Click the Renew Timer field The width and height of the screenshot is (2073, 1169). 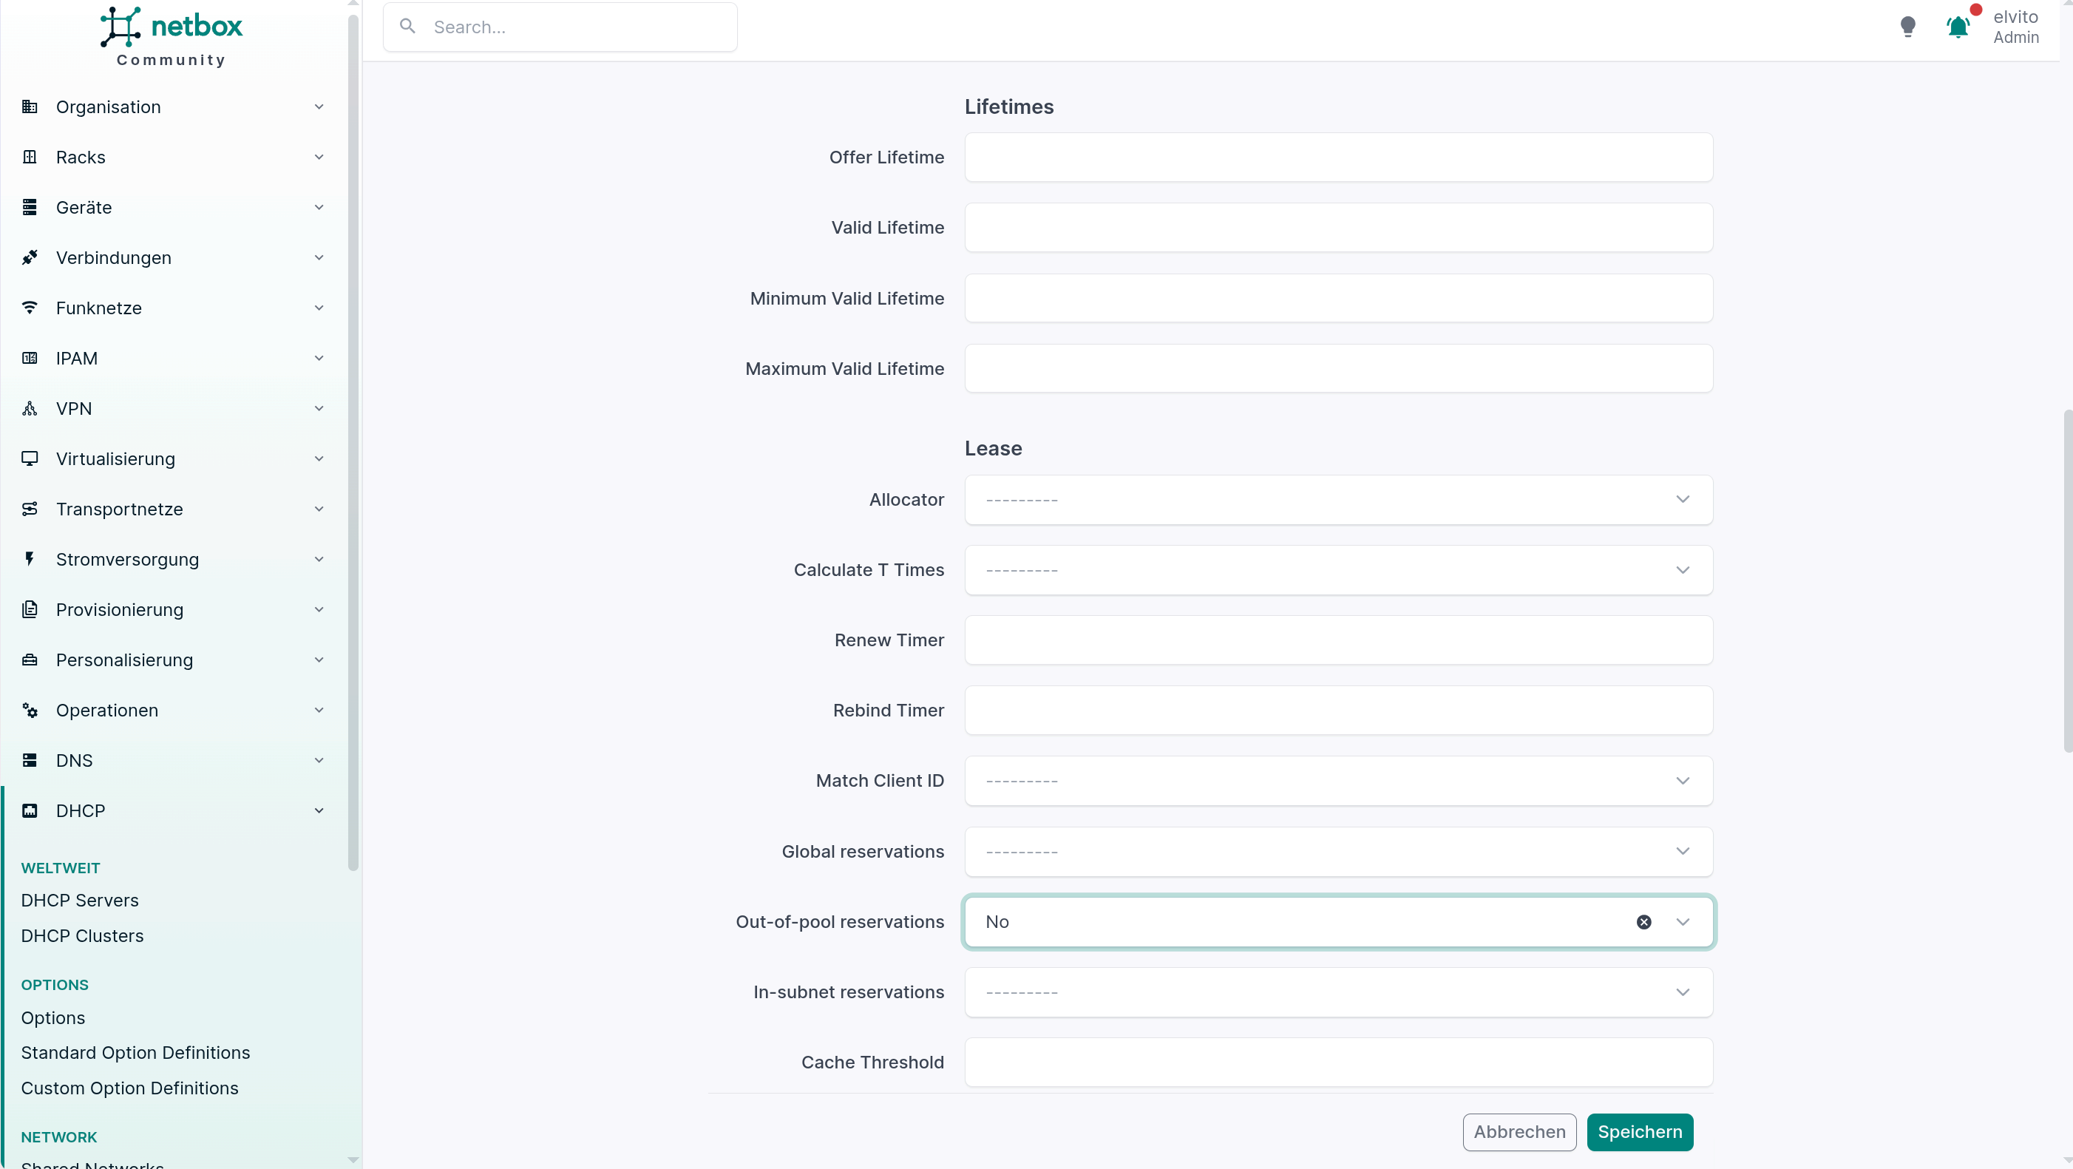(1338, 640)
